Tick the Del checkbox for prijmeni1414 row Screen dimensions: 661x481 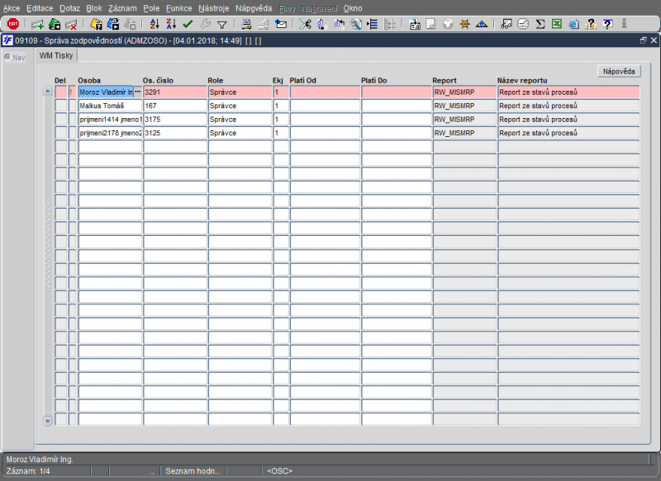click(x=60, y=119)
